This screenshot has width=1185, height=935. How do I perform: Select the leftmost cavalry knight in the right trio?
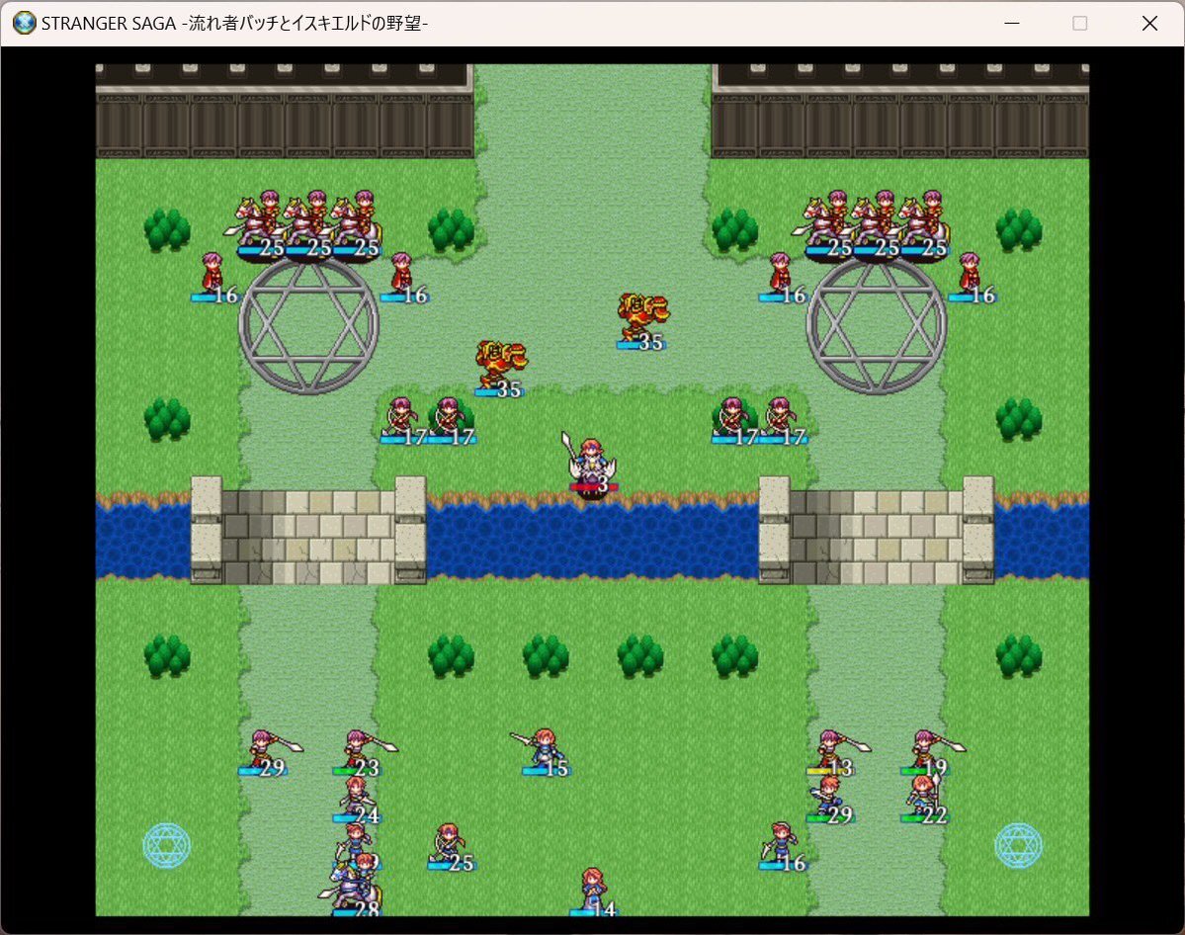[x=828, y=224]
